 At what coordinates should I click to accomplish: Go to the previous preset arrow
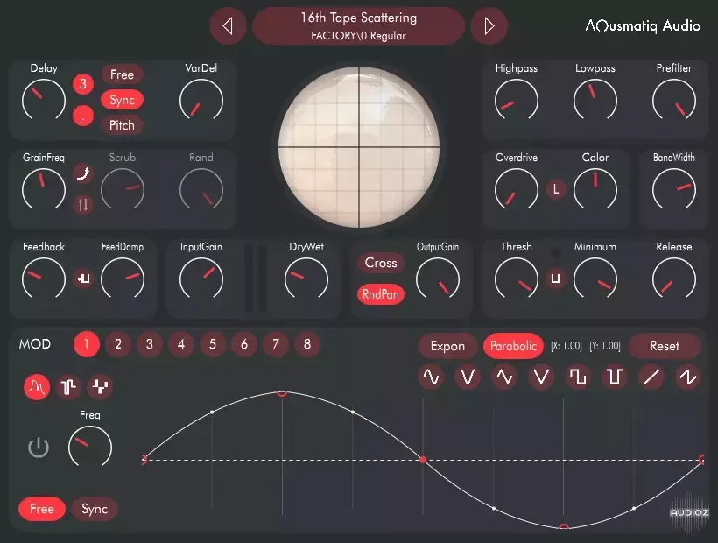coord(228,26)
